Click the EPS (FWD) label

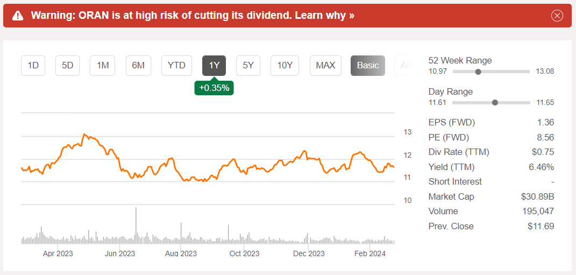click(x=451, y=122)
